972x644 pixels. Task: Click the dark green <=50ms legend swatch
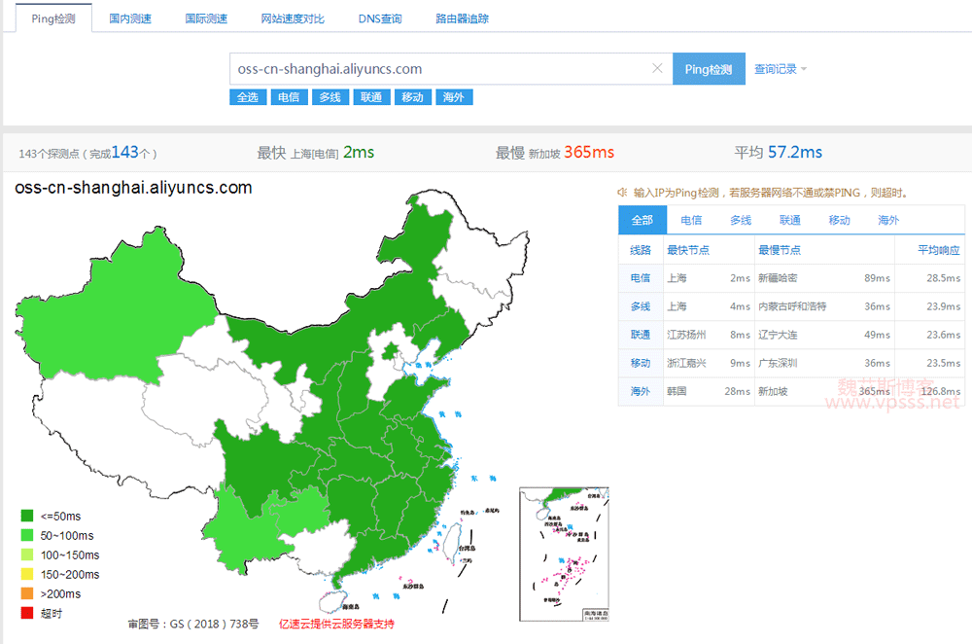pyautogui.click(x=27, y=516)
